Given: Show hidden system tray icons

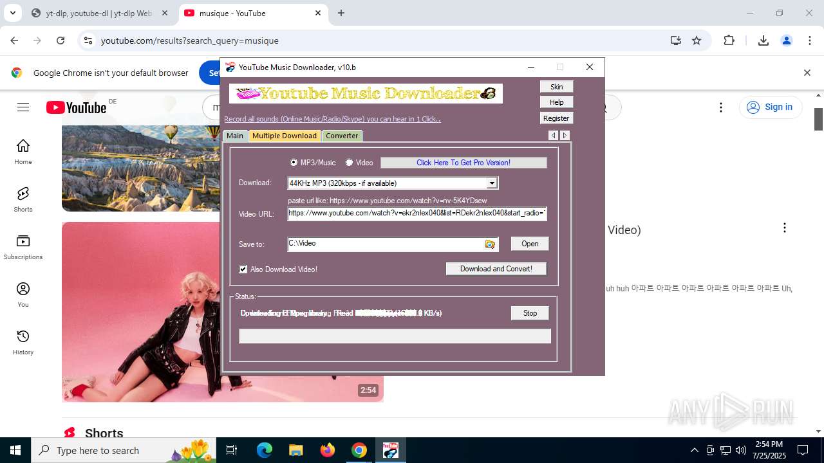Looking at the screenshot, I should (694, 450).
